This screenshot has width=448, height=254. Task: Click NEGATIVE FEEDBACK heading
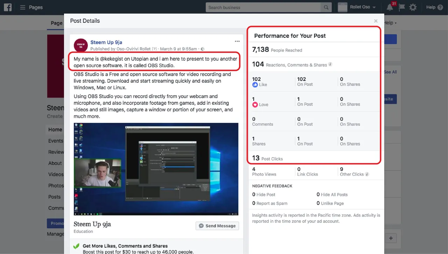coord(272,186)
